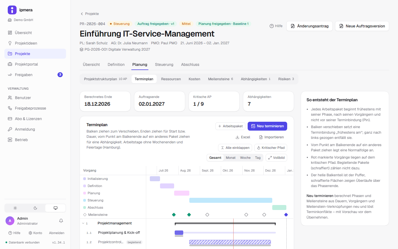Select system theme monitor icon
The height and width of the screenshot is (249, 398).
(x=56, y=208)
